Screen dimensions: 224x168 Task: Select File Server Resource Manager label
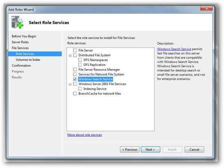pyautogui.click(x=99, y=69)
